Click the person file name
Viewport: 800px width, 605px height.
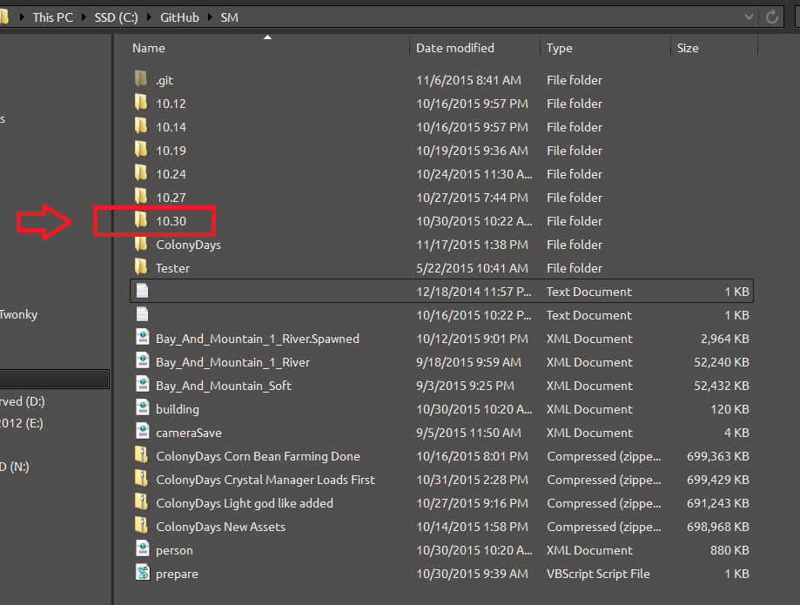coord(174,551)
